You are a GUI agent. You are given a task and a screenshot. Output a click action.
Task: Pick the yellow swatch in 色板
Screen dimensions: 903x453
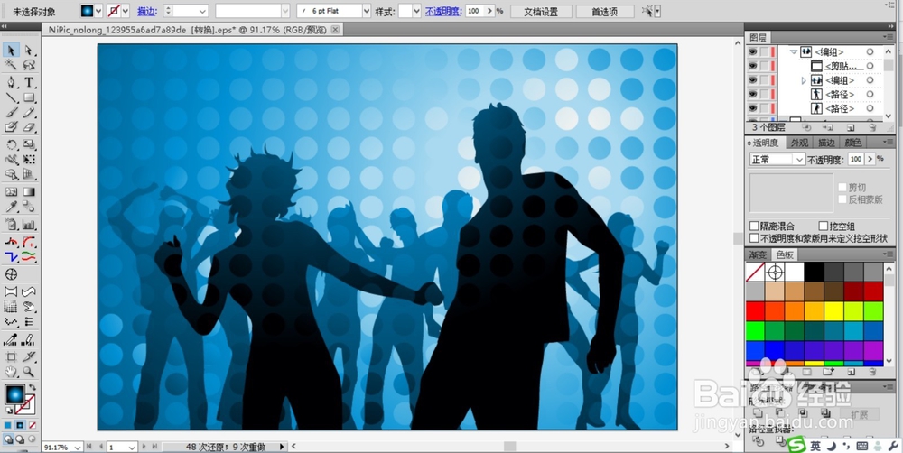click(x=833, y=311)
